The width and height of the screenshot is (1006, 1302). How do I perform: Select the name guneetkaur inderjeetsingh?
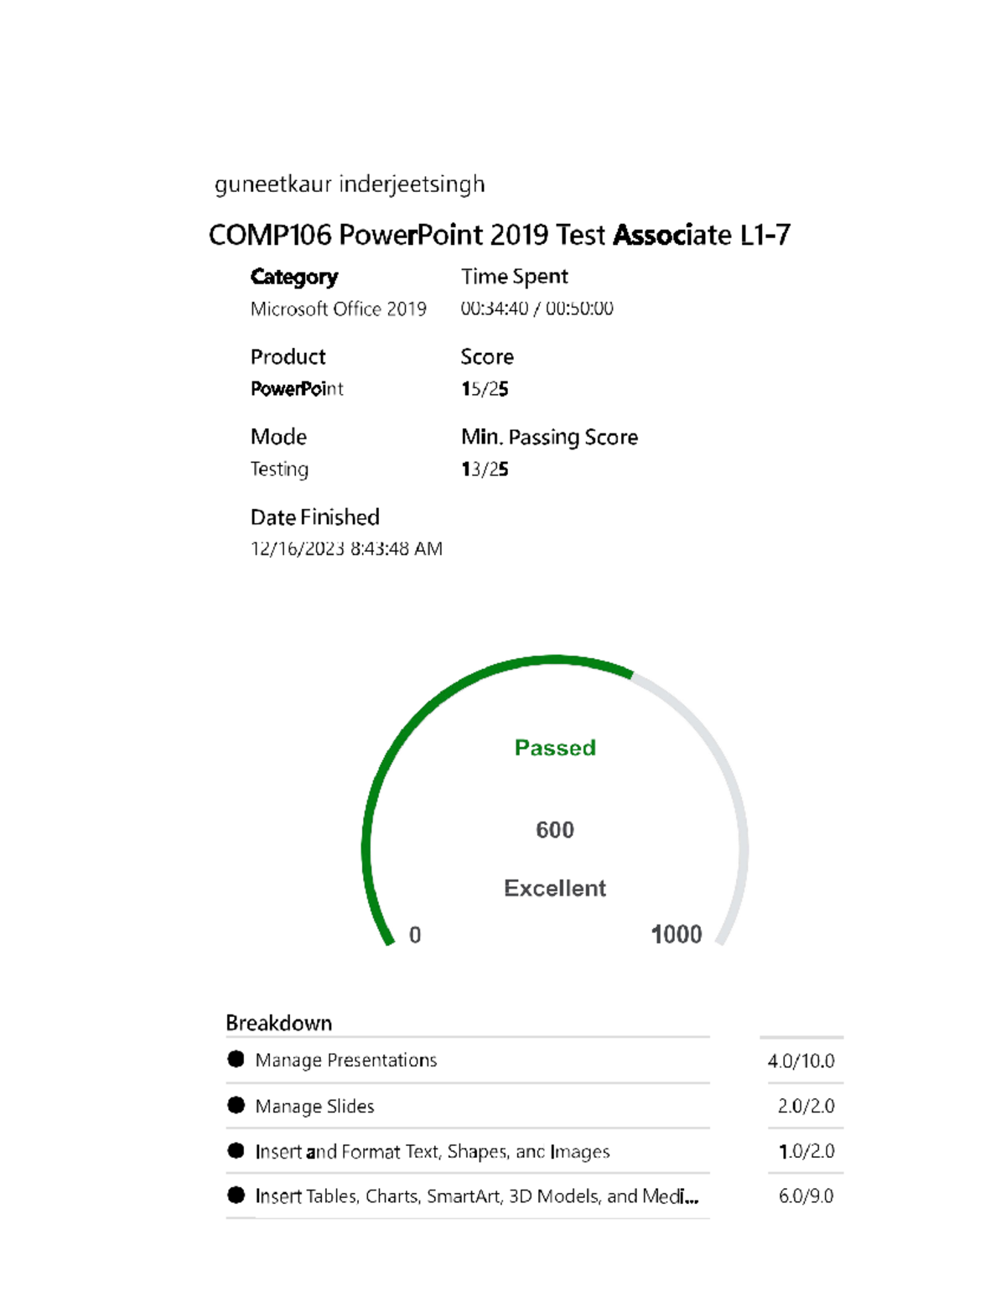350,184
